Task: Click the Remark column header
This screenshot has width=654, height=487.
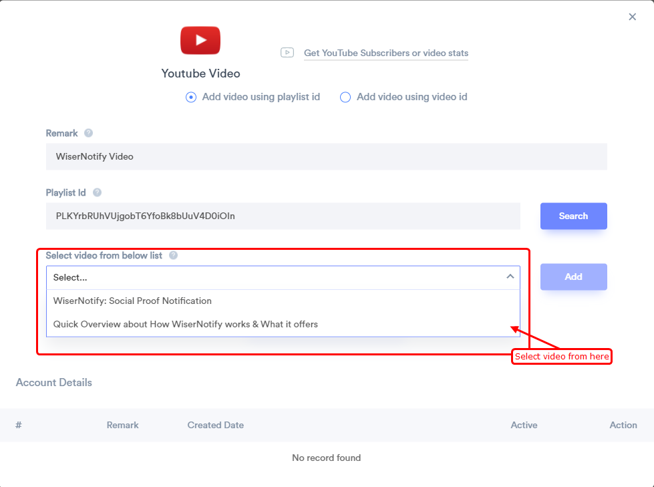Action: coord(123,425)
